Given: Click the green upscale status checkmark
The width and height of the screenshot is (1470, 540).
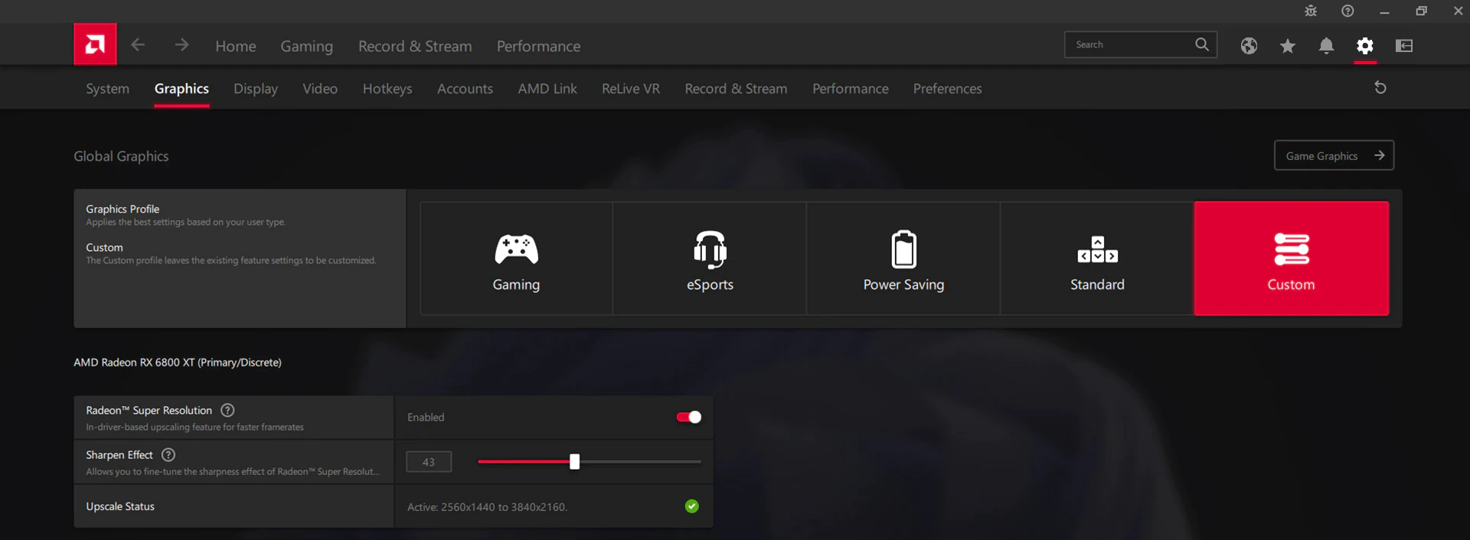Looking at the screenshot, I should [x=692, y=506].
